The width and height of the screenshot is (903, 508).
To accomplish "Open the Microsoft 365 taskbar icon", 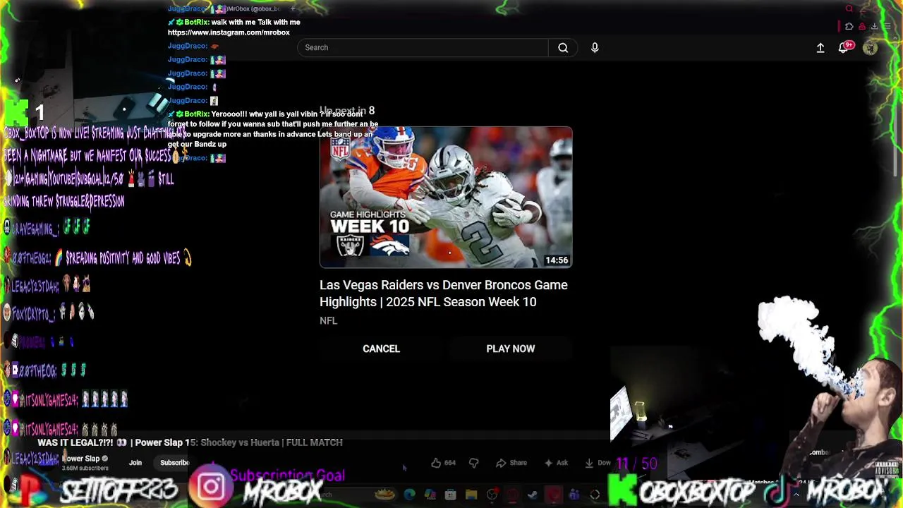I will pos(430,495).
